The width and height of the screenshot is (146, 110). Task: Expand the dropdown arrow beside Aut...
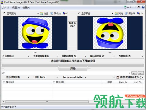[x=135, y=7]
